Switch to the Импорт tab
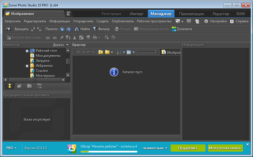This screenshot has width=253, height=157. (137, 14)
